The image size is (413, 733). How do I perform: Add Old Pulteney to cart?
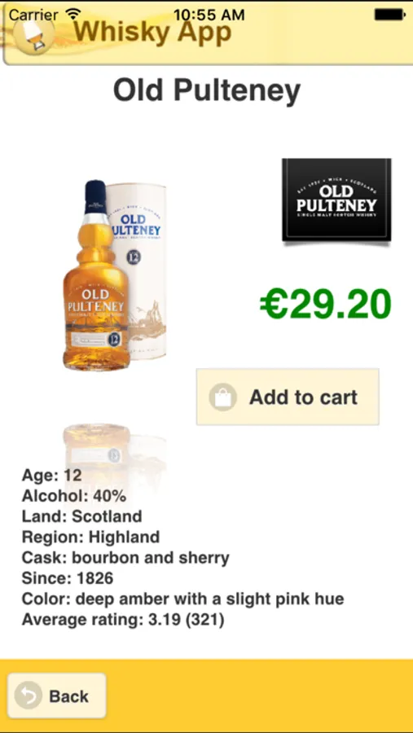(x=288, y=397)
